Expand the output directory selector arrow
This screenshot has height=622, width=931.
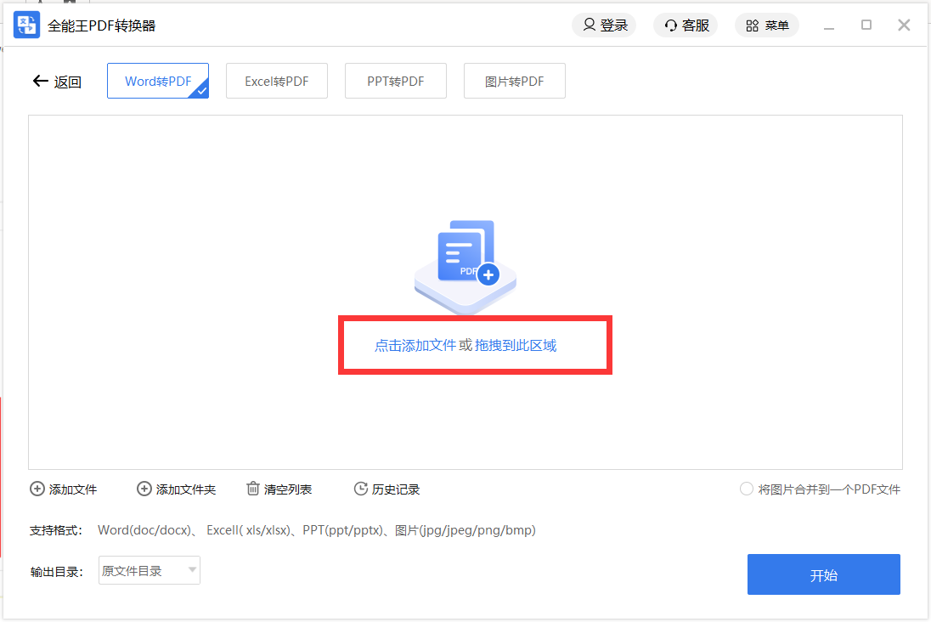coord(192,570)
